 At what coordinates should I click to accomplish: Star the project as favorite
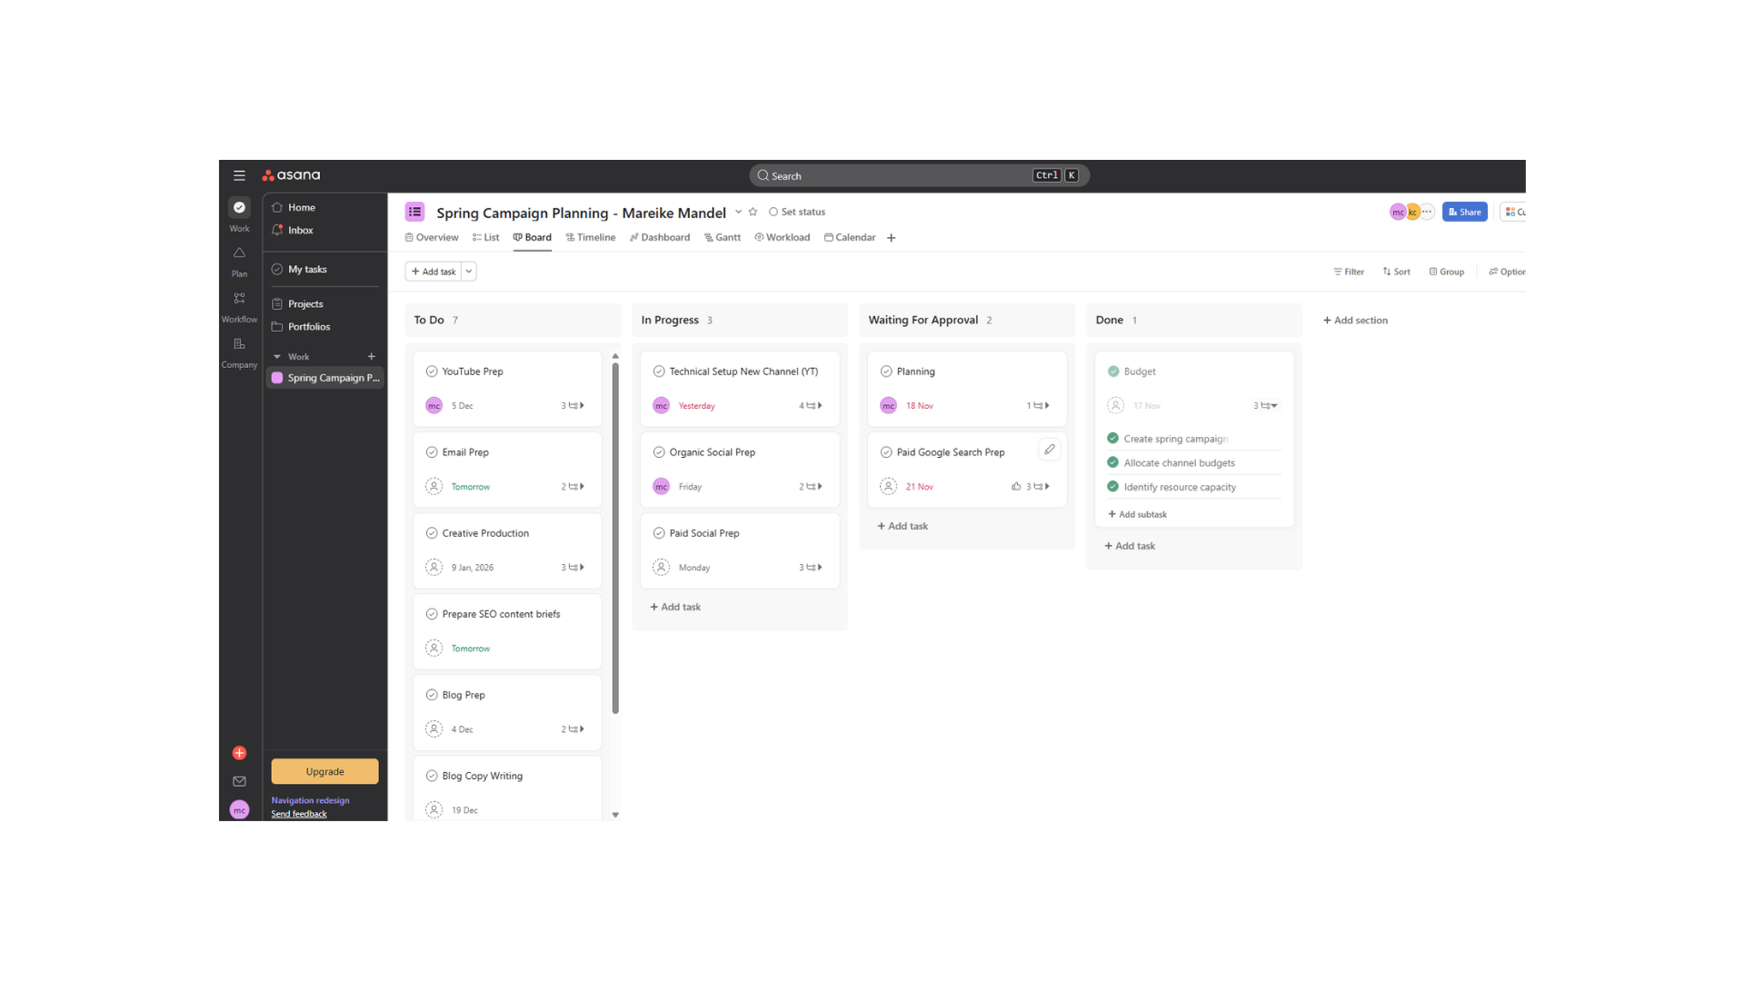(753, 212)
